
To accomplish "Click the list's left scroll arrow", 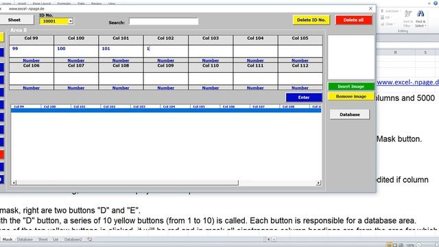I will point(14,183).
